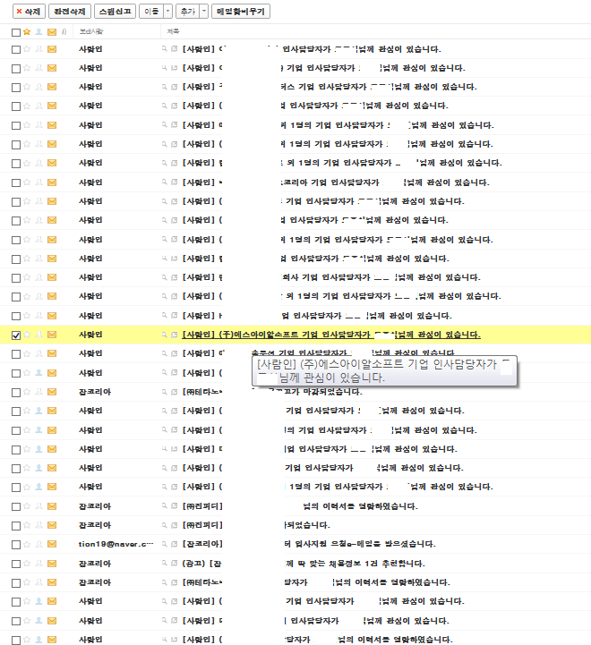Image resolution: width=591 pixels, height=645 pixels.
Task: Click the 삭제 delete button
Action: point(29,12)
